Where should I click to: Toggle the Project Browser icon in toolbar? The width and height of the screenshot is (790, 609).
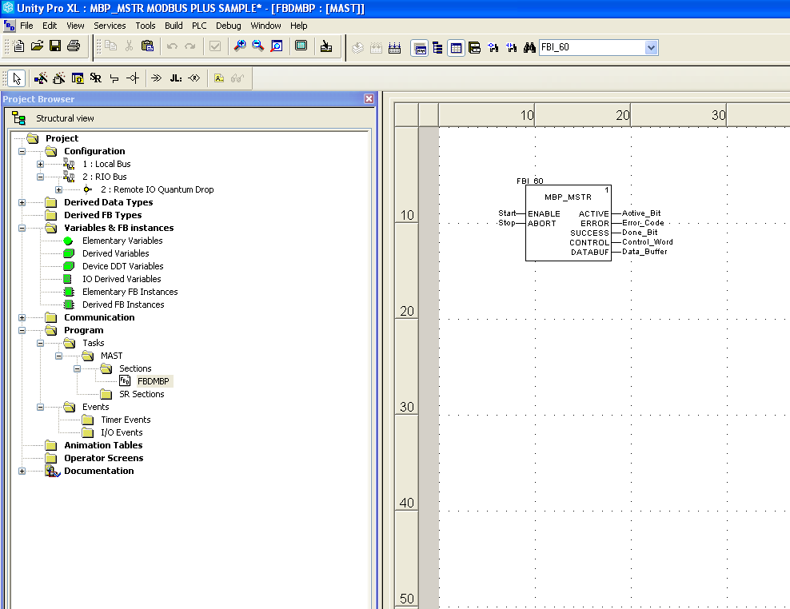[x=419, y=48]
